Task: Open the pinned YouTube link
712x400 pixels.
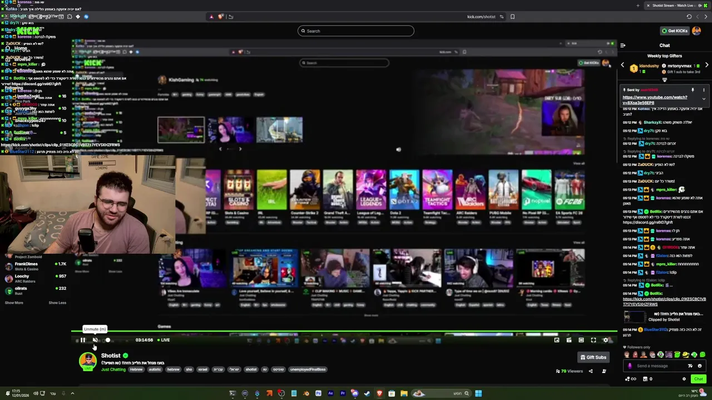Action: (655, 100)
